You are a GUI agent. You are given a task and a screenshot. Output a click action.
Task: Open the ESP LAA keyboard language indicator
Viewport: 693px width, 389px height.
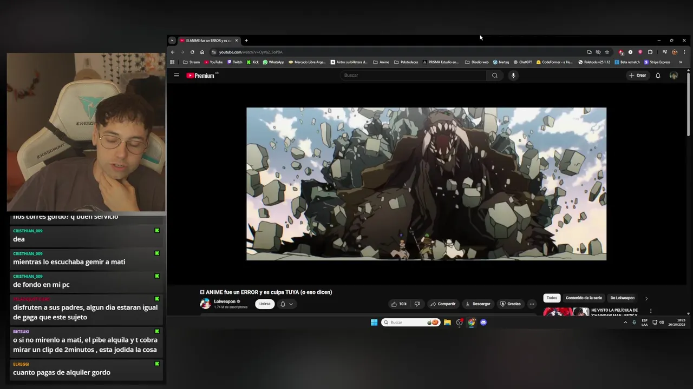644,323
